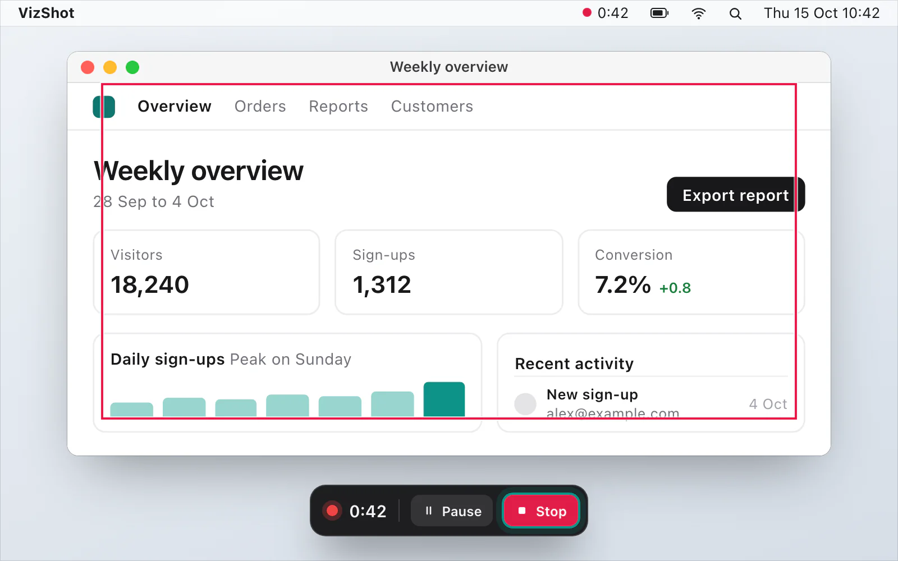Click the Export report button
The height and width of the screenshot is (561, 898).
point(736,195)
